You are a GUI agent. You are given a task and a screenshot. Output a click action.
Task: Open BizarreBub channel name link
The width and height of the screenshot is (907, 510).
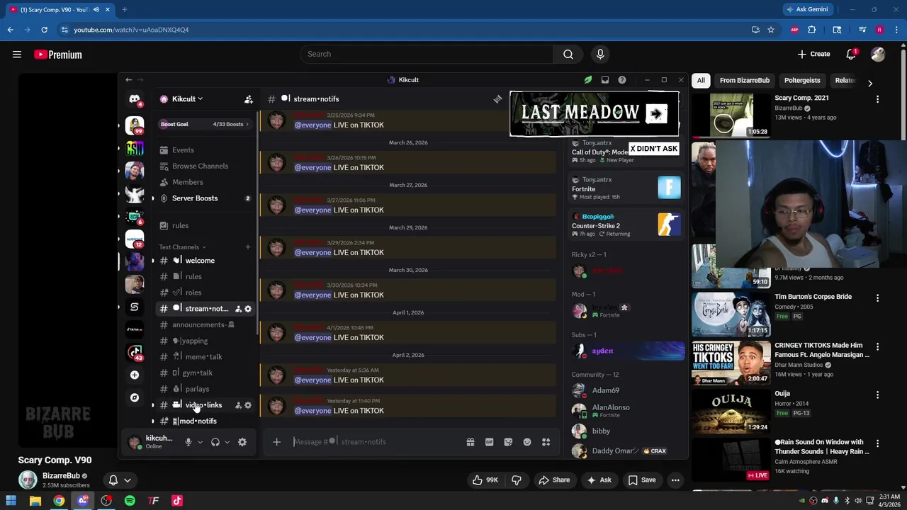point(61,476)
